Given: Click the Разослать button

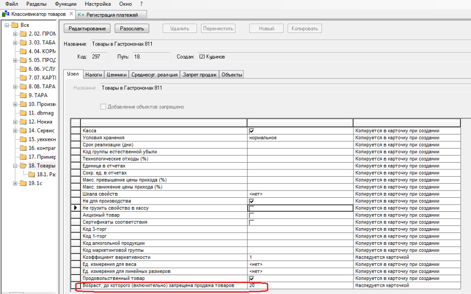Looking at the screenshot, I should 132,29.
